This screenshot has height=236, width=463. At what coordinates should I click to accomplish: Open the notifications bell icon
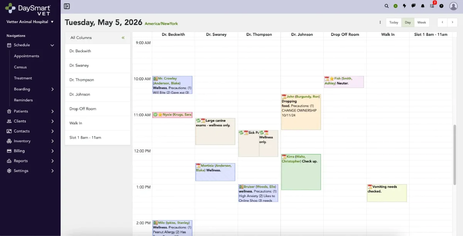coord(423,6)
